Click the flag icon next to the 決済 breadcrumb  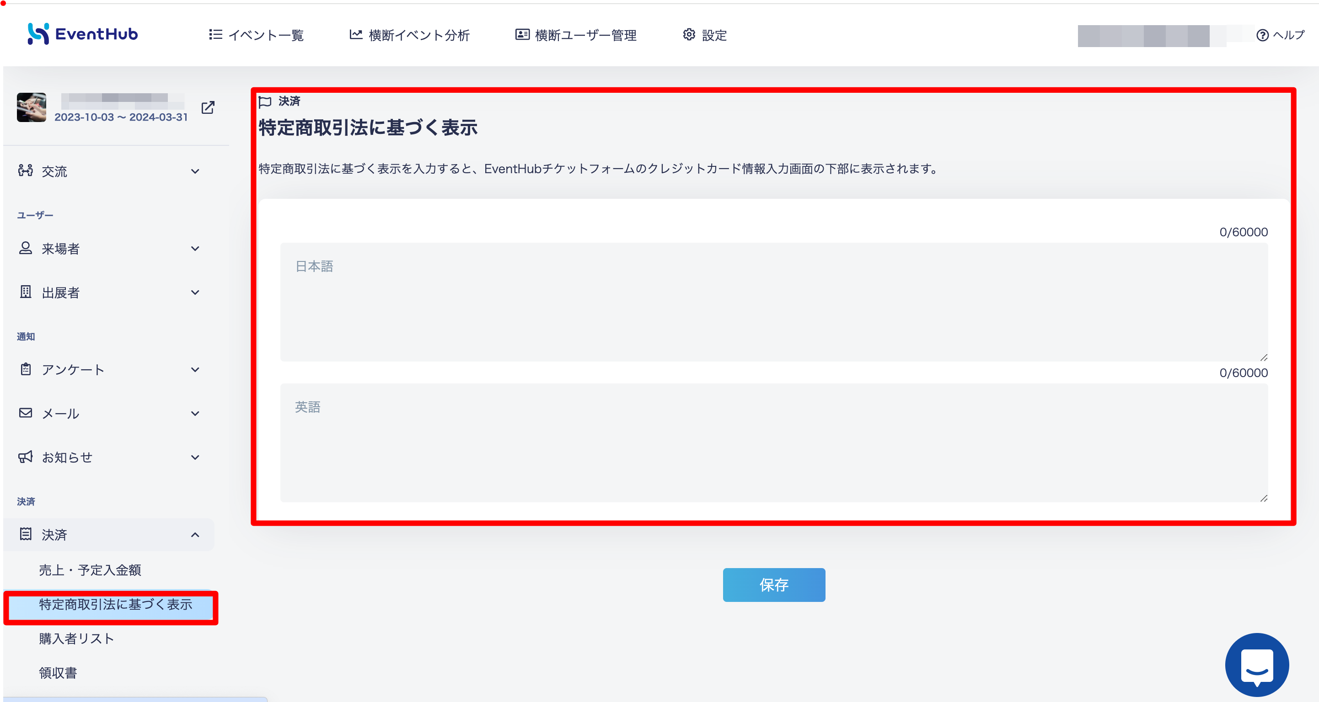click(265, 102)
